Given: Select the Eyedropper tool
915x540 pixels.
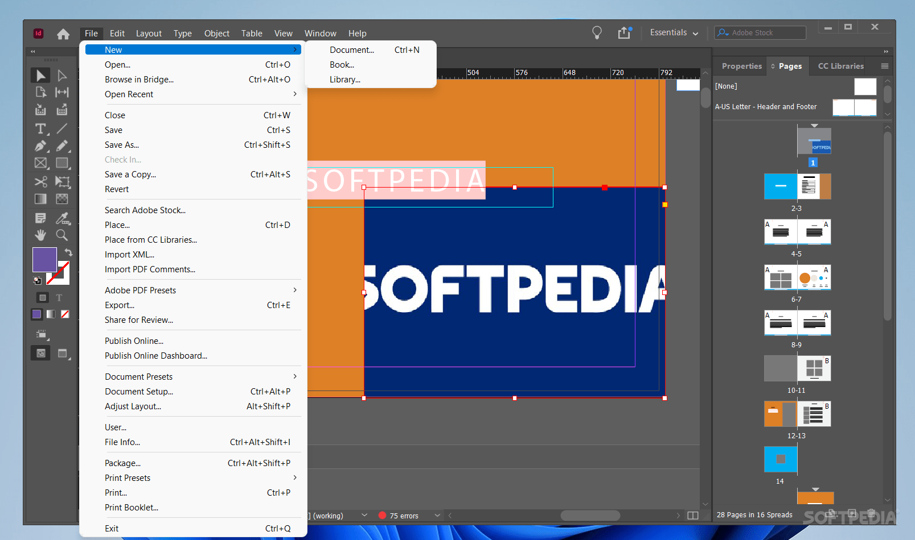Looking at the screenshot, I should [62, 218].
